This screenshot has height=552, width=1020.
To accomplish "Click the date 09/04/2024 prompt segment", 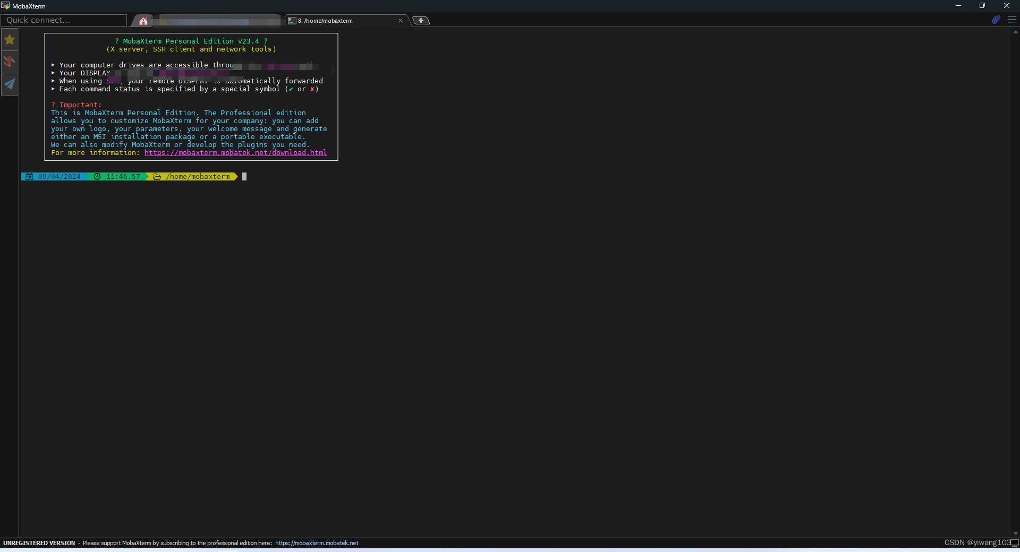I will (x=54, y=177).
